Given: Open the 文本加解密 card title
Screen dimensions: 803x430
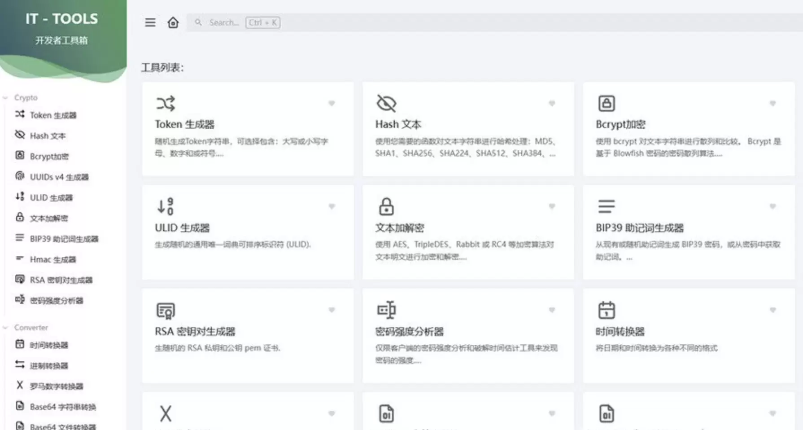Looking at the screenshot, I should coord(399,228).
